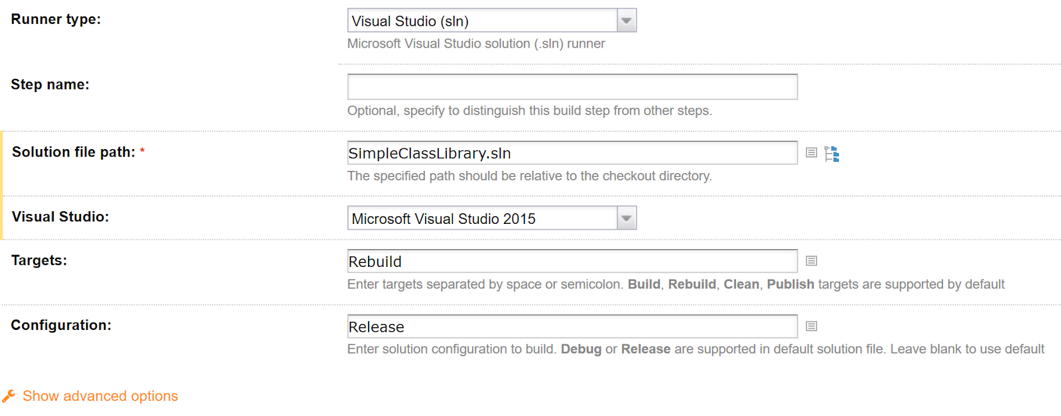Open the Visual Studio version dropdown
Viewport: 1061px width, 416px height.
[491, 218]
